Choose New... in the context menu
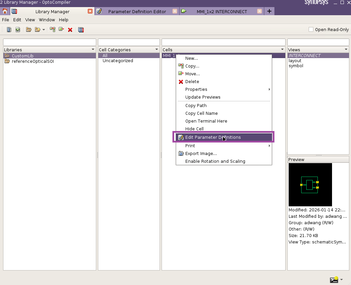This screenshot has width=351, height=285. [x=224, y=58]
